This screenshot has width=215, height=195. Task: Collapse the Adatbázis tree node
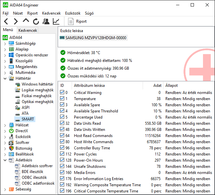[5, 160]
